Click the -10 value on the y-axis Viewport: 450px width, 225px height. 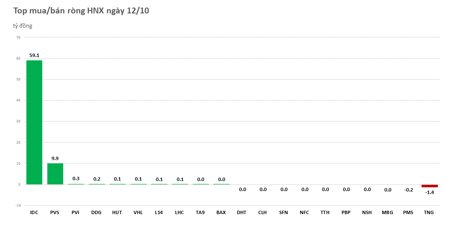tap(18, 205)
